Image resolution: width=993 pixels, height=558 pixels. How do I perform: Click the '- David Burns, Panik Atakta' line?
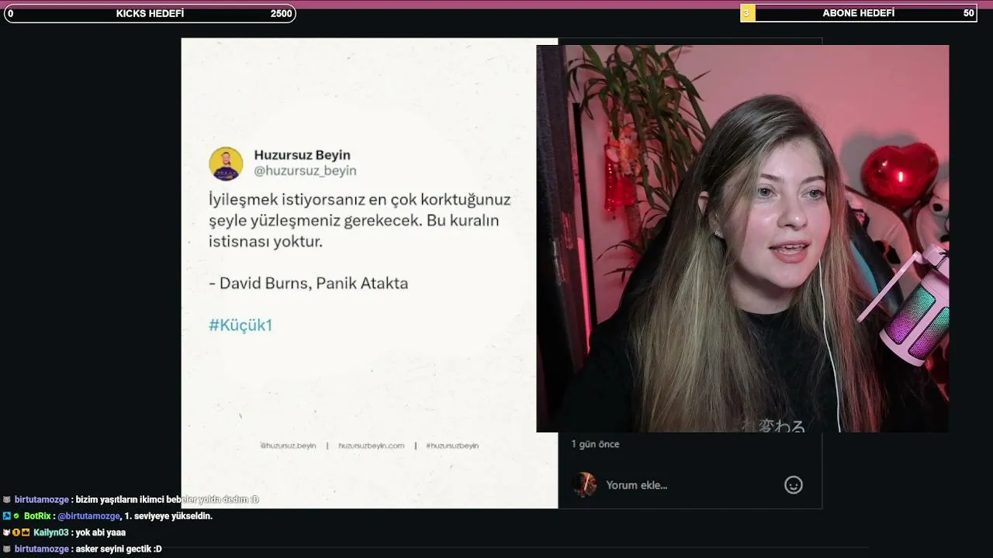point(308,283)
